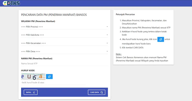
Task: Open the Pilih Provinsi dropdown
Action: pos(64,27)
